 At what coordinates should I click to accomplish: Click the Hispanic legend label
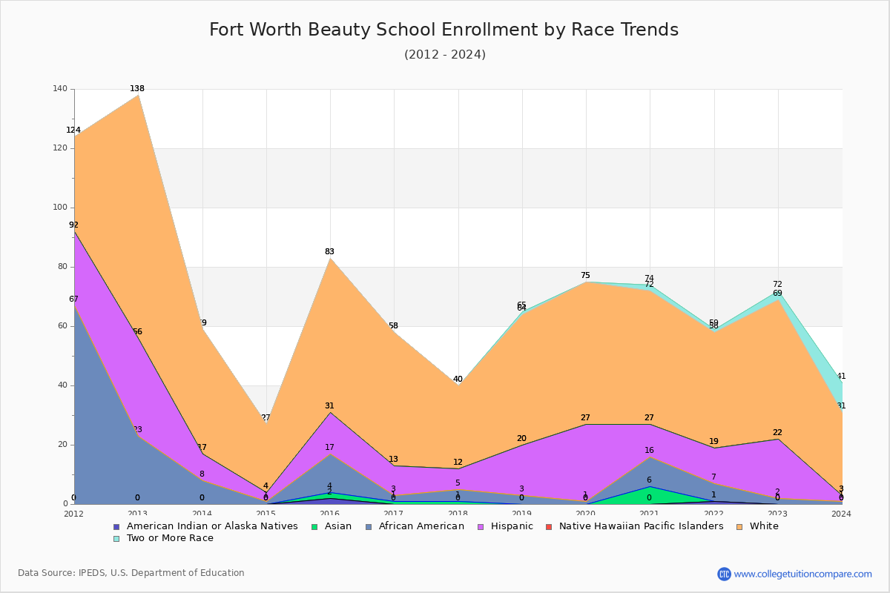point(512,526)
